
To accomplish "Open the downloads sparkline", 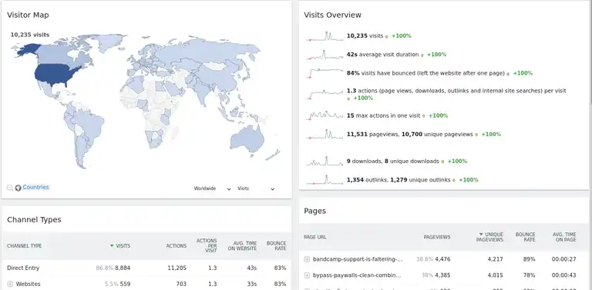I will tap(325, 162).
